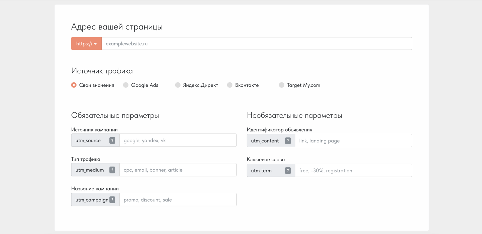Click into the utm_medium input field
482x234 pixels.
178,170
